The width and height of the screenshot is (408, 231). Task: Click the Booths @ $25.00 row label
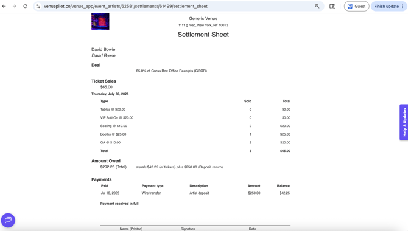point(113,134)
